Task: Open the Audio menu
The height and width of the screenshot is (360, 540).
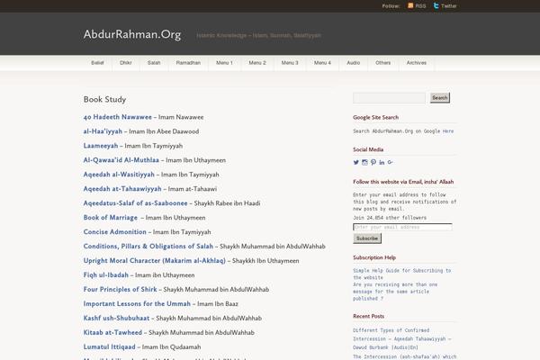Action: 354,63
